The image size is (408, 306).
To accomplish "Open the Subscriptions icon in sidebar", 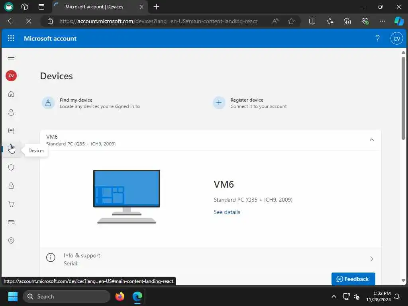I will coord(11,131).
